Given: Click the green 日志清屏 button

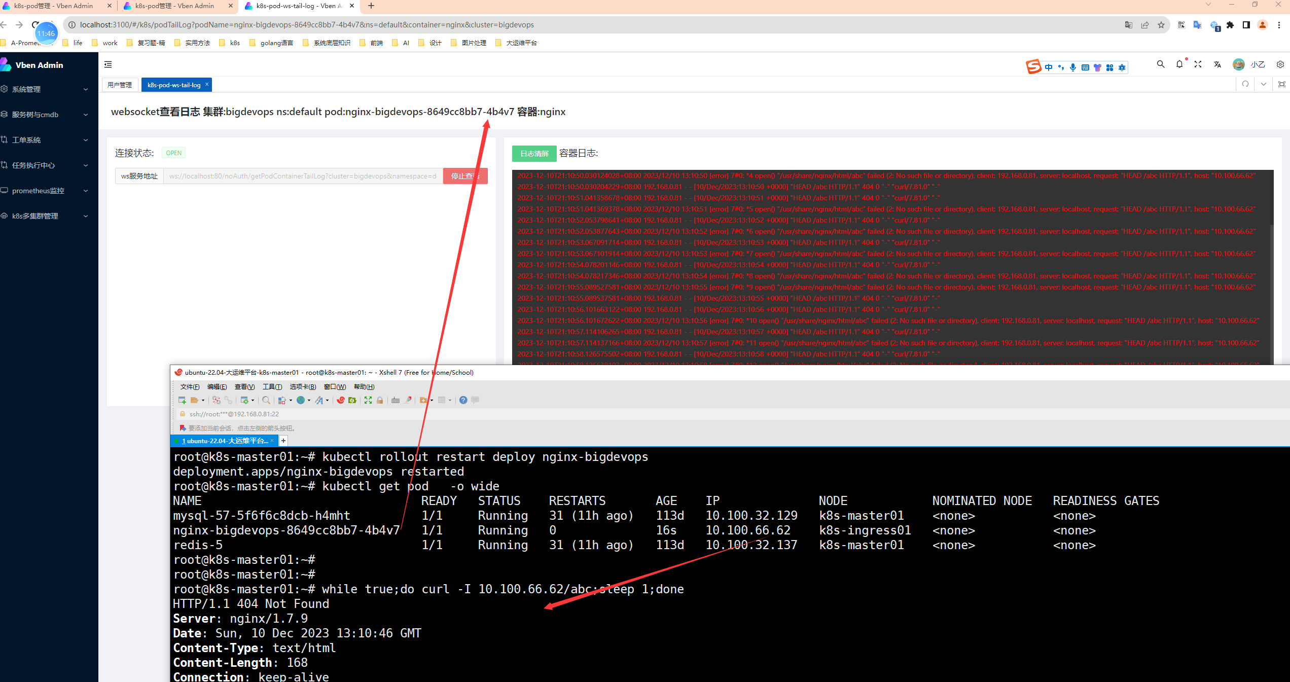Looking at the screenshot, I should pyautogui.click(x=534, y=154).
